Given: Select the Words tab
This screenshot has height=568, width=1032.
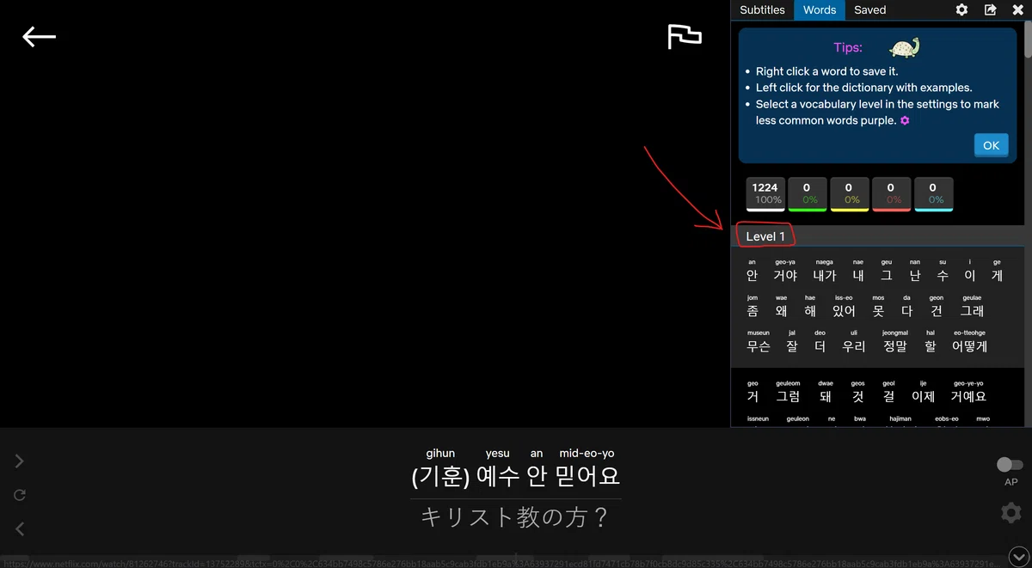Looking at the screenshot, I should [820, 9].
